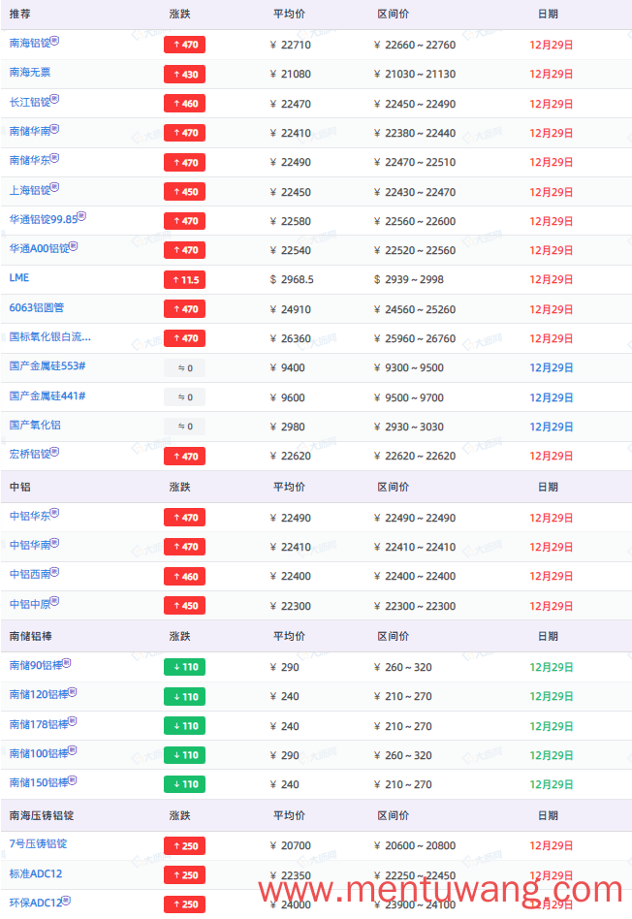Open the LME price link

(19, 278)
